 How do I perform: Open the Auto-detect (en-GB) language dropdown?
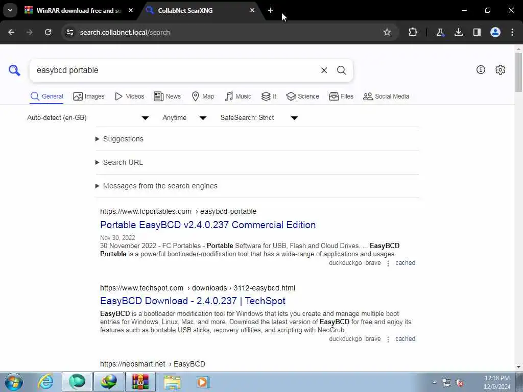(88, 118)
